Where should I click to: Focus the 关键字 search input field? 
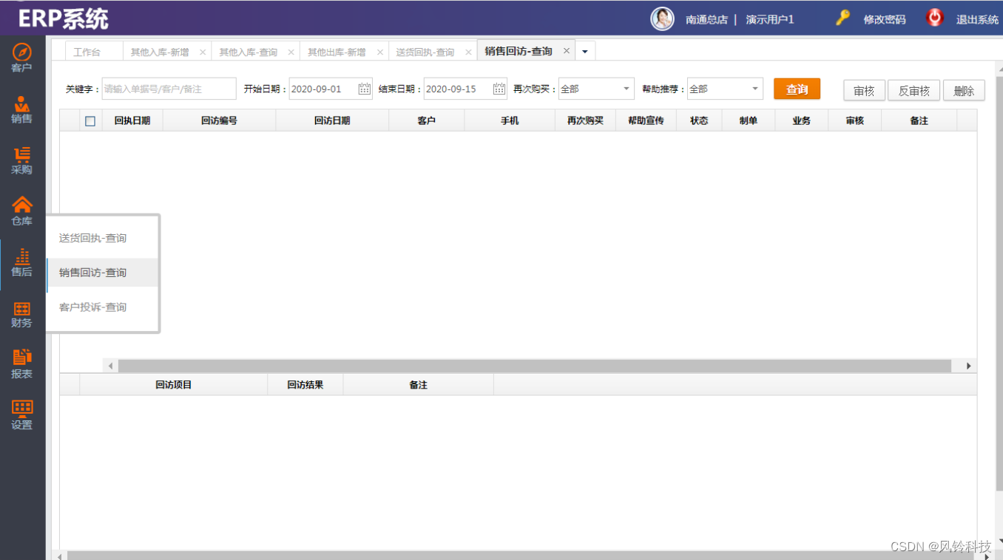click(x=169, y=89)
